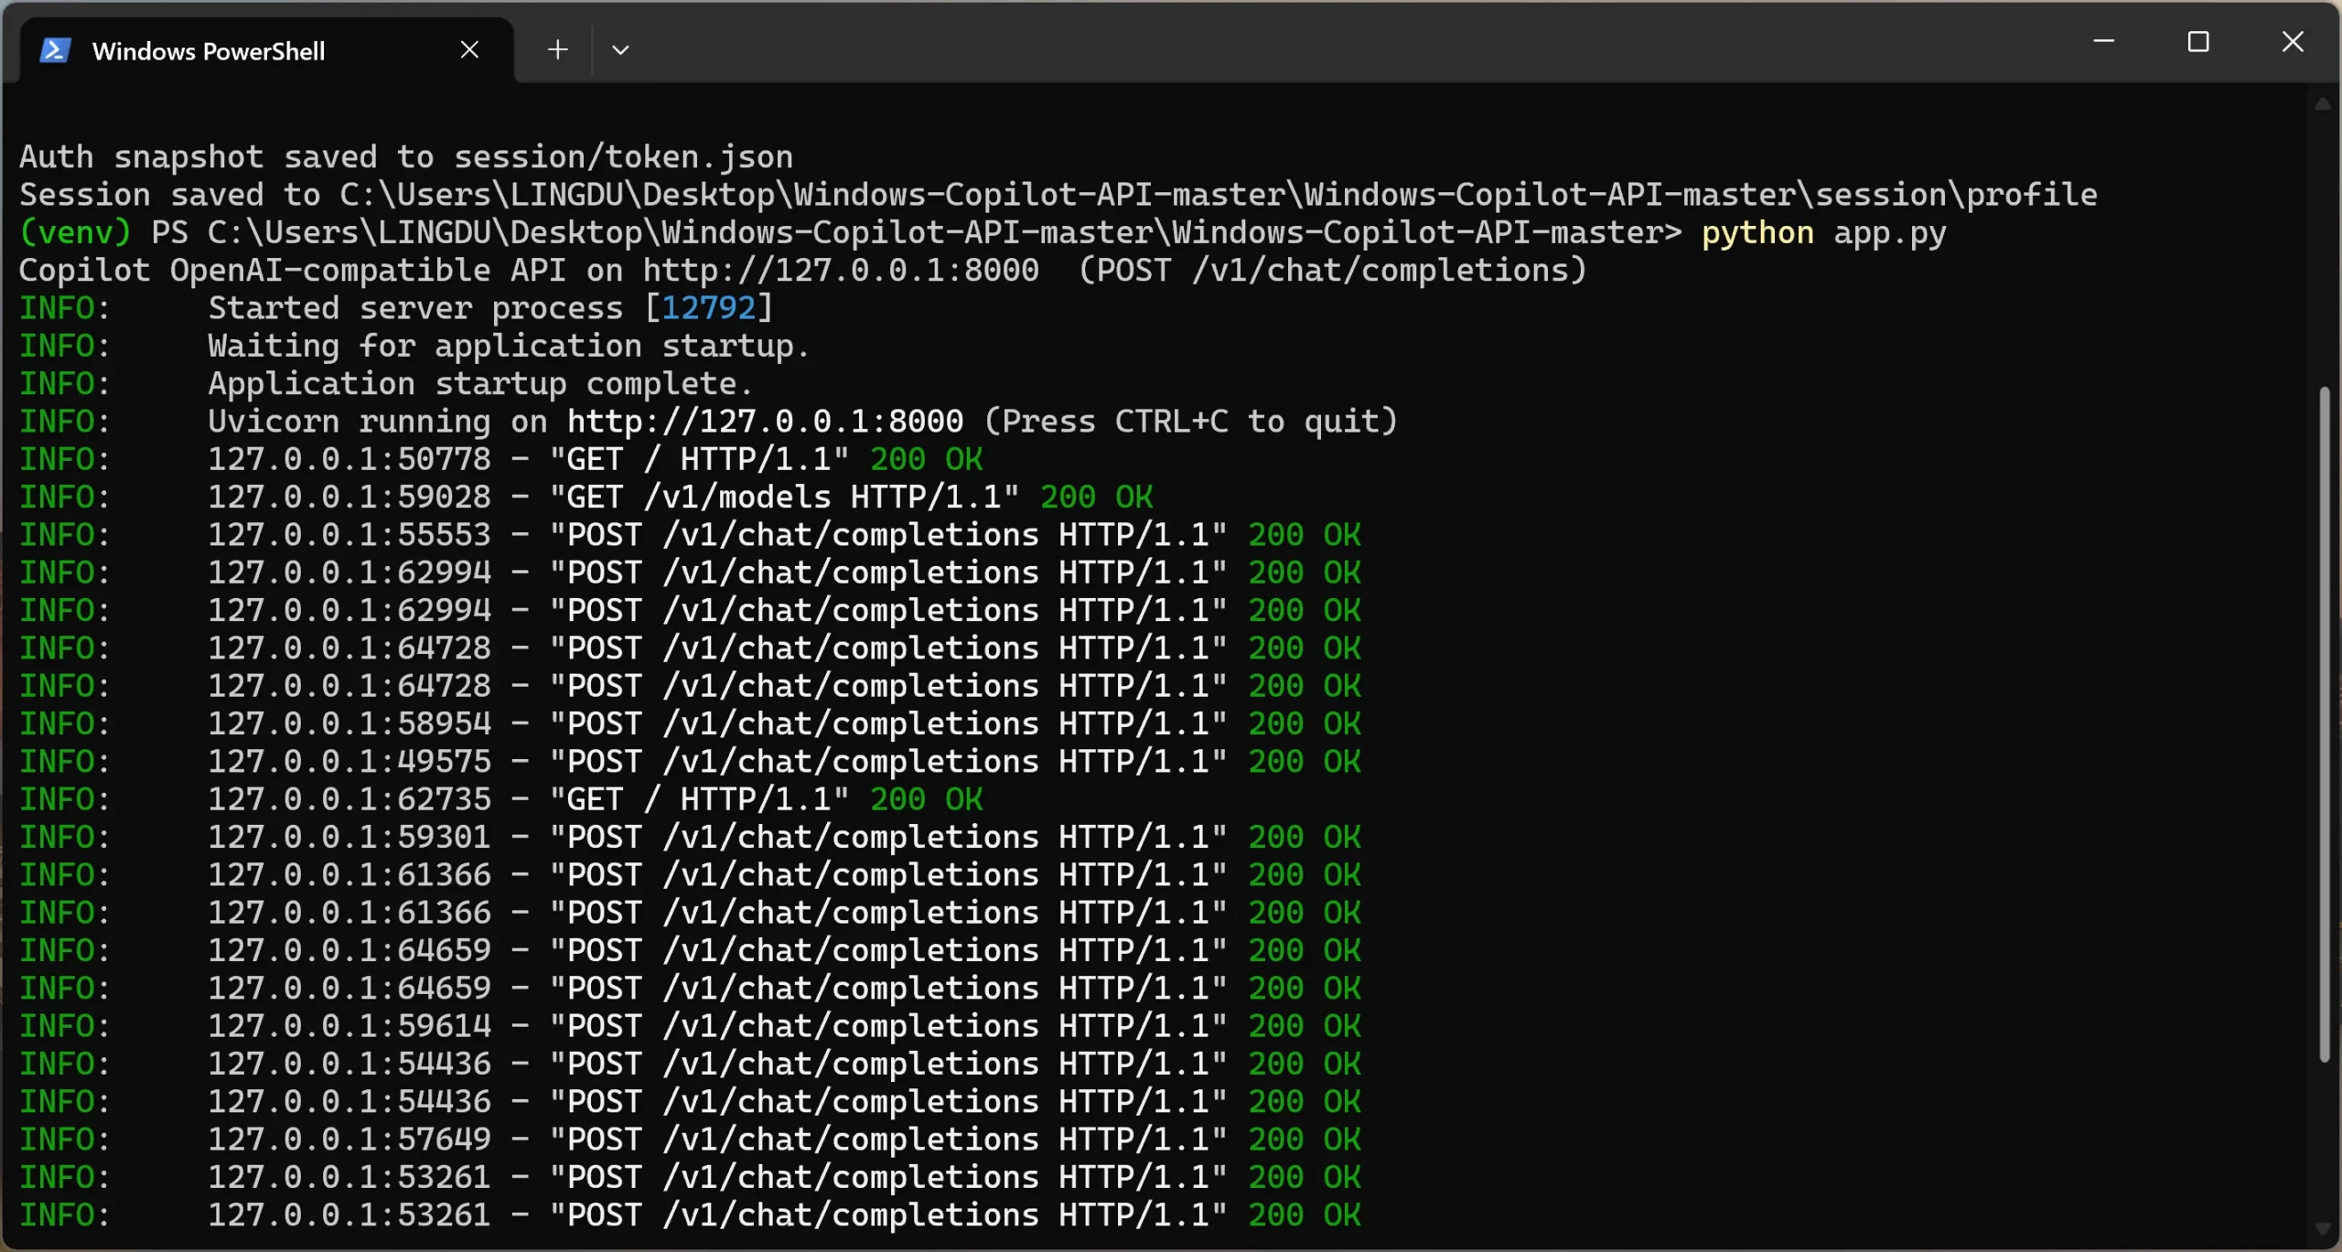Click the log row for 127.0.0.1:59614
Viewport: 2342px width, 1252px height.
point(691,1027)
